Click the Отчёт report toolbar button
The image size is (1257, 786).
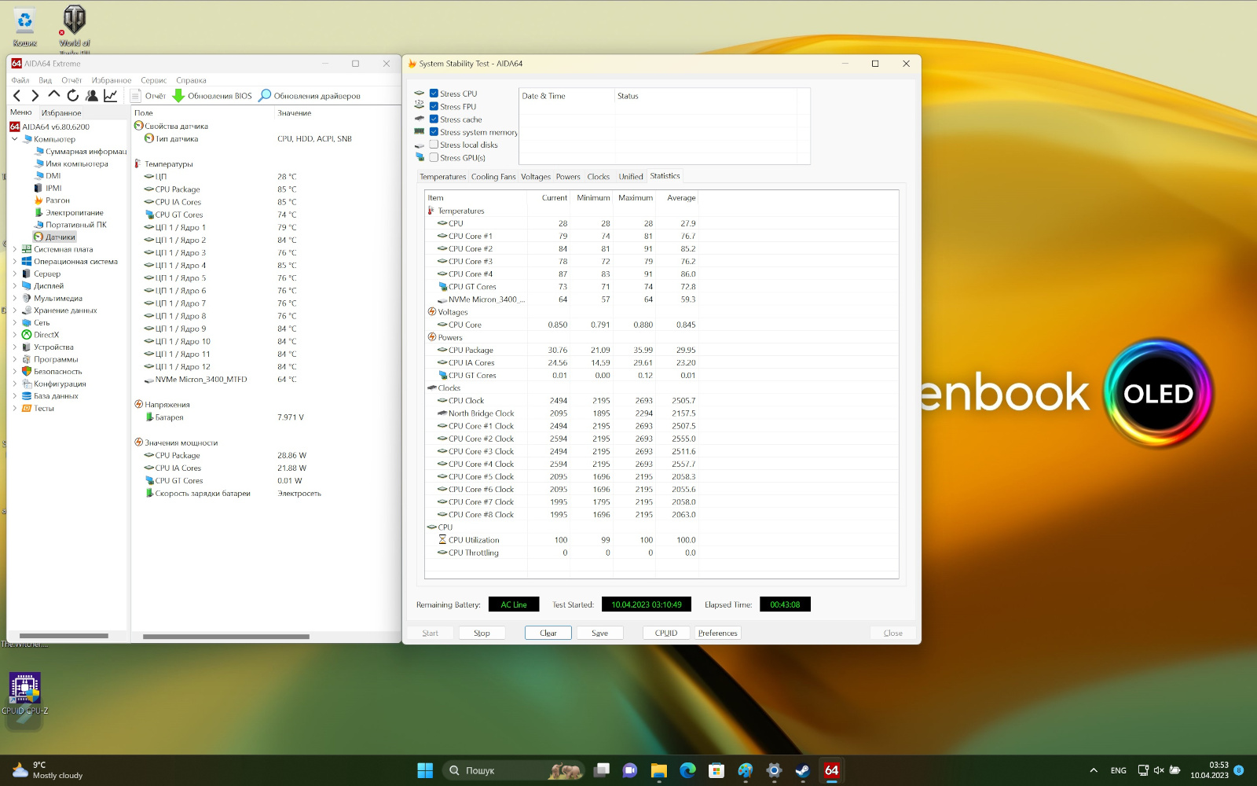[x=148, y=96]
